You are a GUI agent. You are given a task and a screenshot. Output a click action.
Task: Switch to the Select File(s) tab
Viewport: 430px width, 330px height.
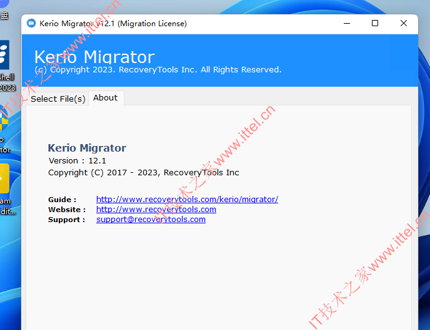(58, 99)
